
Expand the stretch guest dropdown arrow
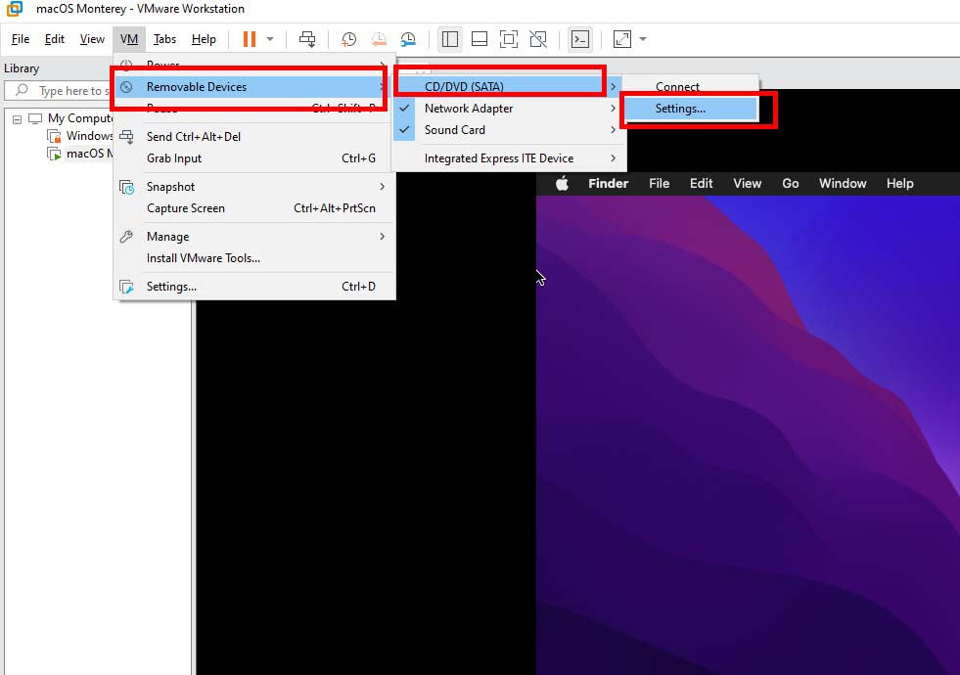643,39
